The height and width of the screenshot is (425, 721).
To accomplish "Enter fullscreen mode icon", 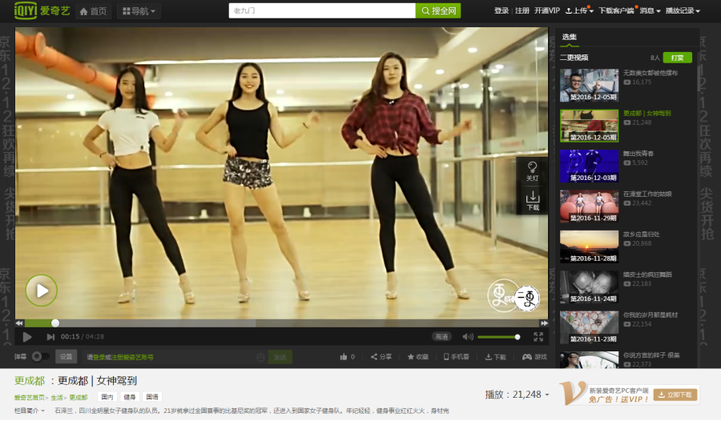I will (x=538, y=337).
